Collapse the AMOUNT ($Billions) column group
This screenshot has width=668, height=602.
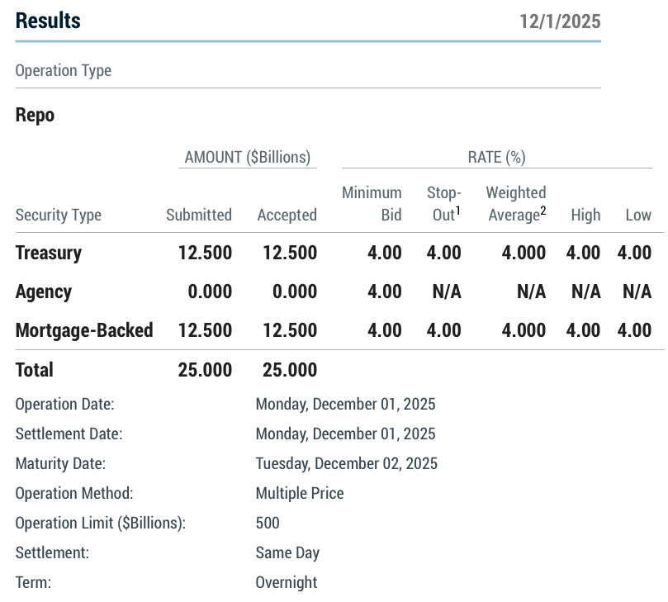(245, 157)
